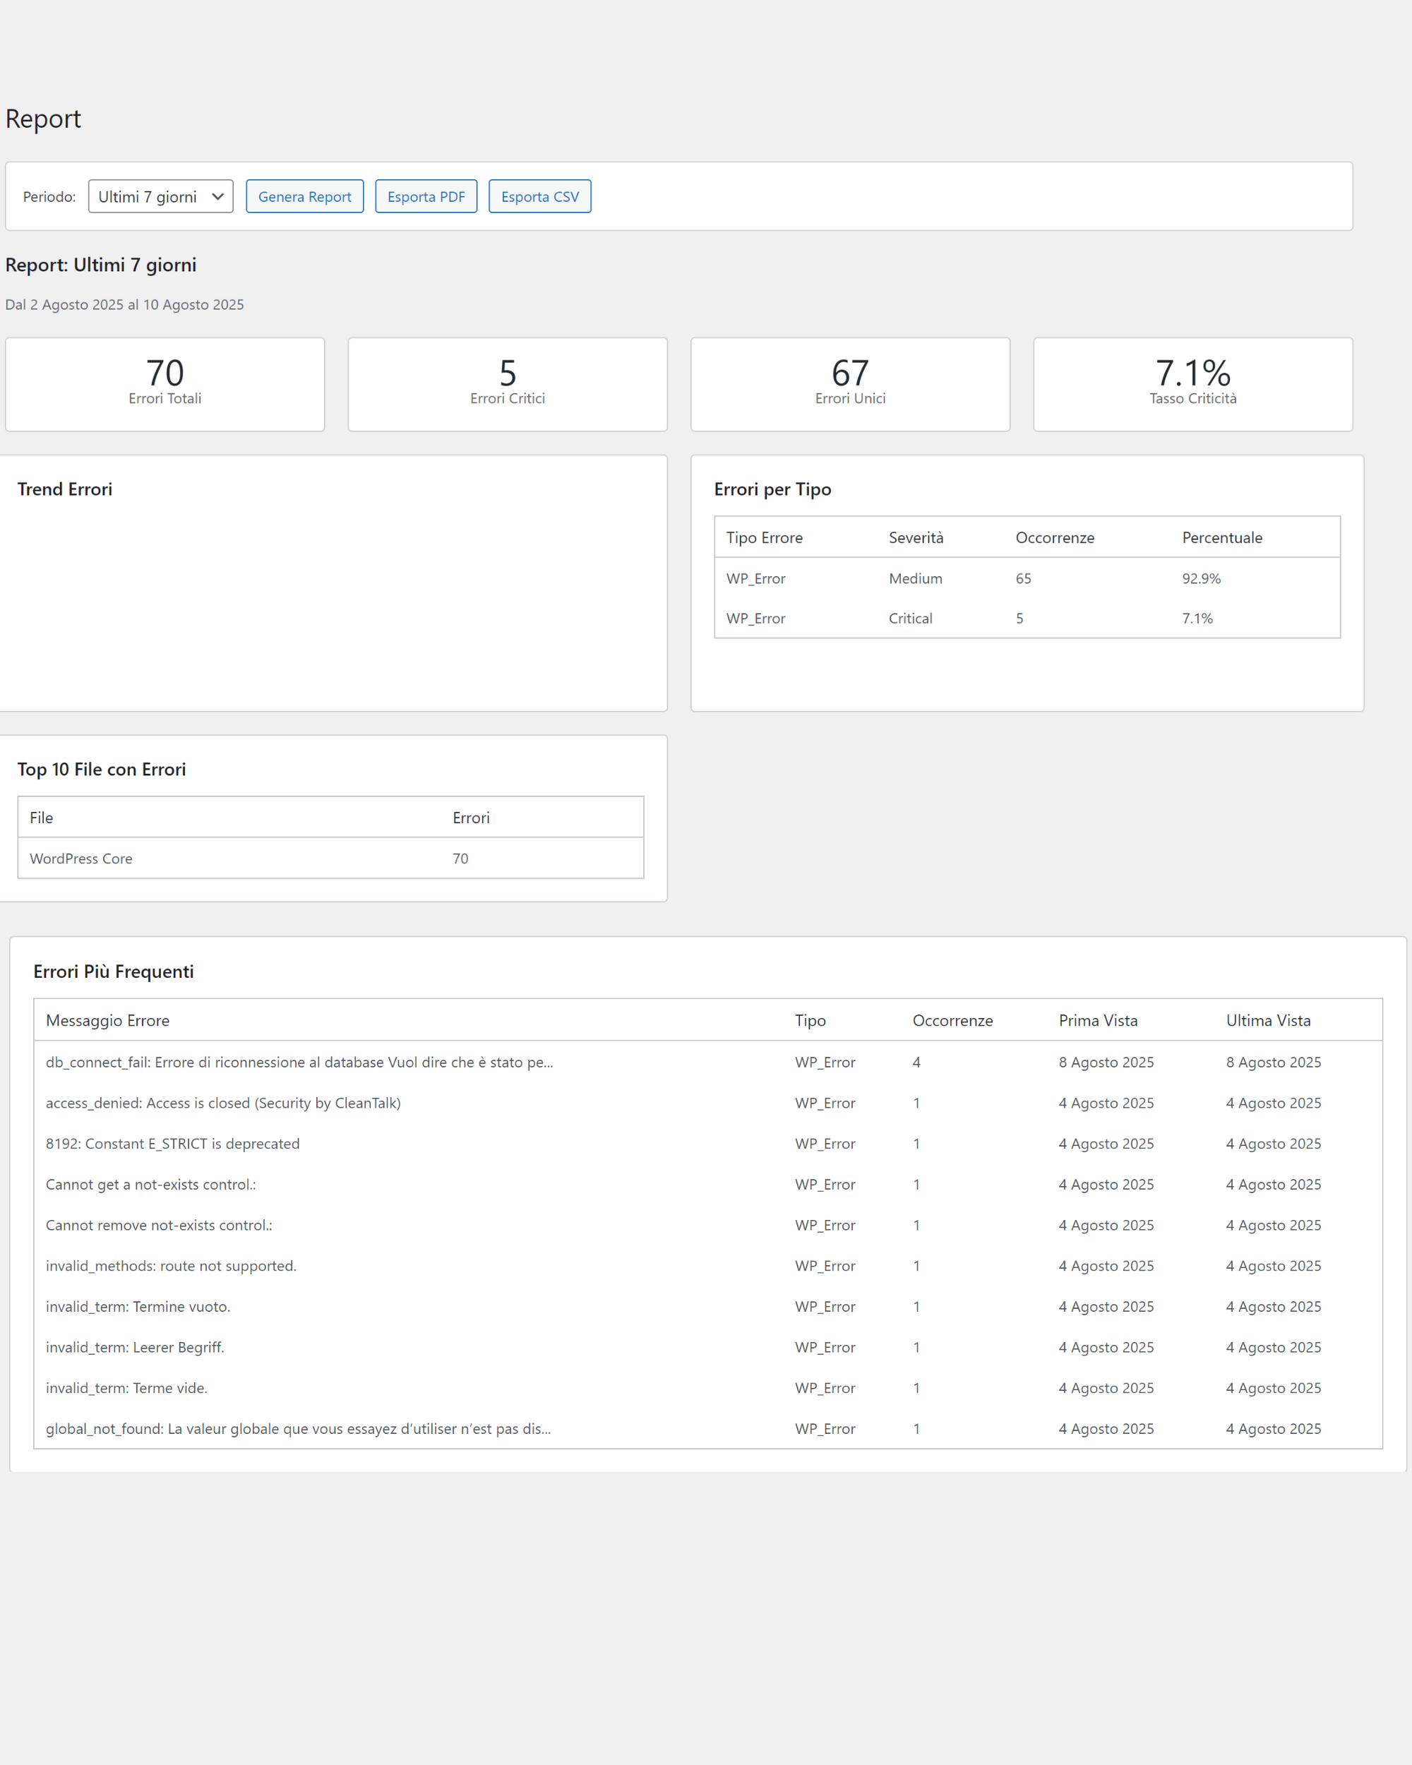This screenshot has height=1765, width=1412.
Task: Open the Periodo dropdown selector
Action: point(160,196)
